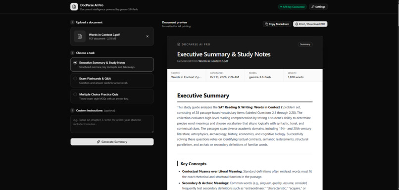Screen dimensions: 399x190
Task: Click the API Key Connected status badge
Action: pyautogui.click(x=292, y=7)
